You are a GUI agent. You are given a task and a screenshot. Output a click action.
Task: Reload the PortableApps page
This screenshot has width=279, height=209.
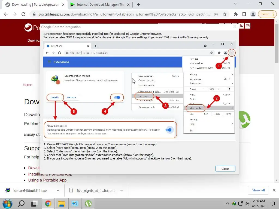click(x=23, y=14)
